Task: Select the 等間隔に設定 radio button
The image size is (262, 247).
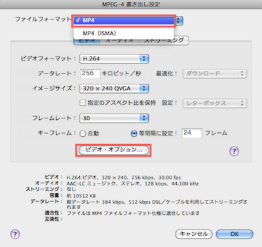Action: pos(134,134)
